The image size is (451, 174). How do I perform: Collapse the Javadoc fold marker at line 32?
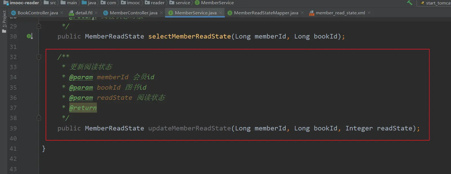(x=39, y=57)
